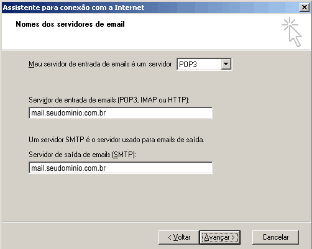Expand the POP3 server type dropdown arrow

click(226, 65)
